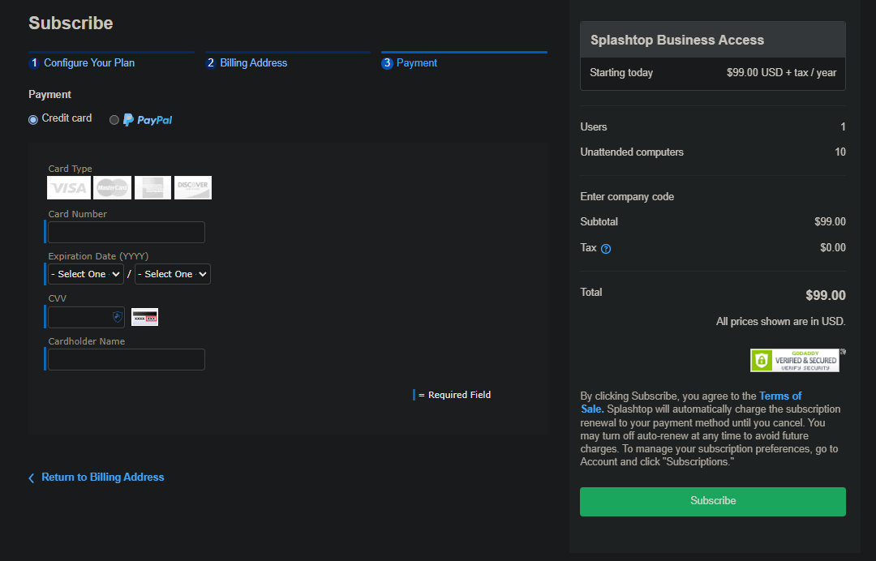The height and width of the screenshot is (561, 876).
Task: Choose the PayPal radio button
Action: point(114,120)
